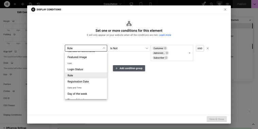The height and width of the screenshot is (129, 258).
Task: Switch to tablet device preview
Action: (x=141, y=4)
